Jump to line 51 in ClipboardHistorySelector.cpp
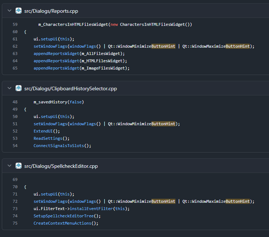The image size is (269, 237). (15, 124)
